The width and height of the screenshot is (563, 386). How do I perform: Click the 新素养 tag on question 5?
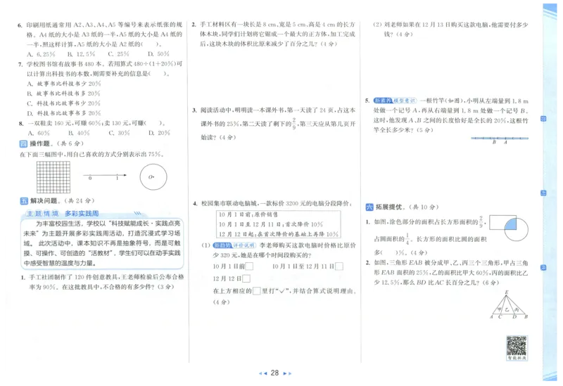coord(383,101)
